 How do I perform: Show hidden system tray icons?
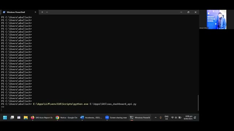click(x=156, y=118)
